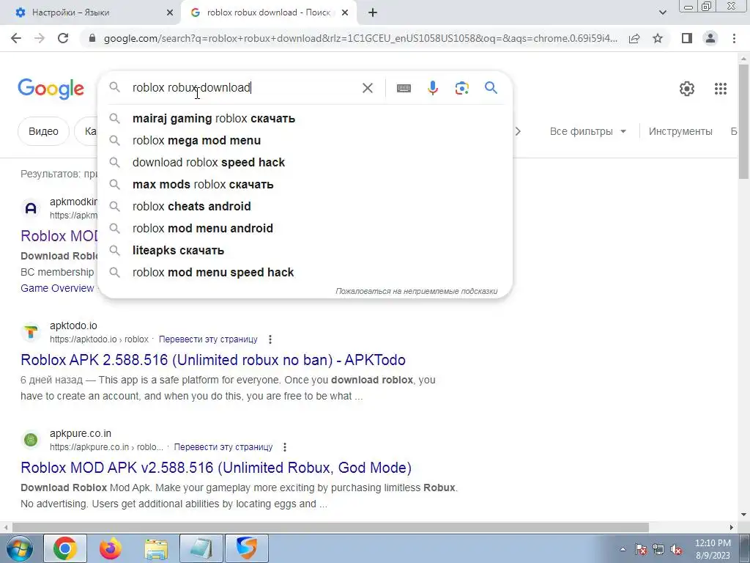The height and width of the screenshot is (563, 750).
Task: Submit search with the blue magnifier icon
Action: point(491,88)
